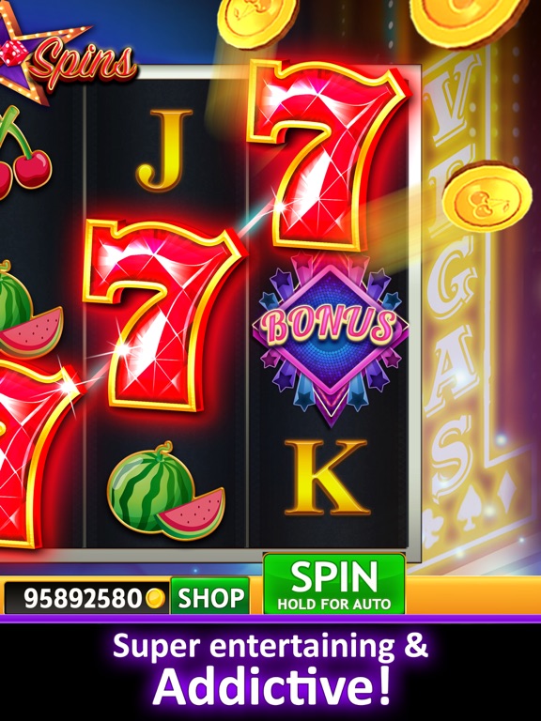Select the golden J symbol
Viewport: 541px width, 721px height.
point(164,150)
